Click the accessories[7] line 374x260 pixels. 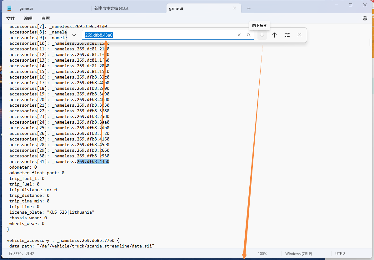58,26
